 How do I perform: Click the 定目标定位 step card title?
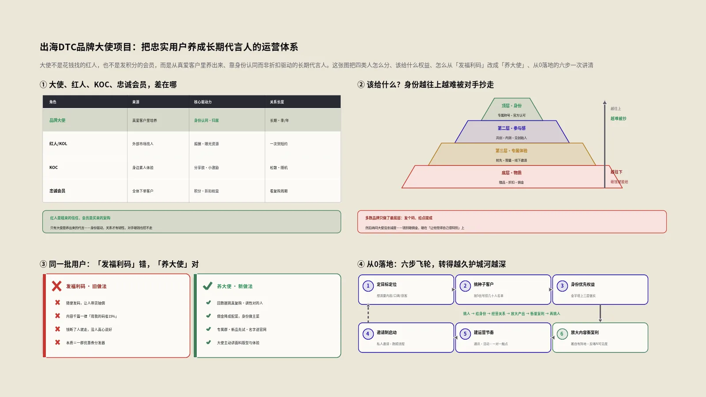(x=387, y=285)
